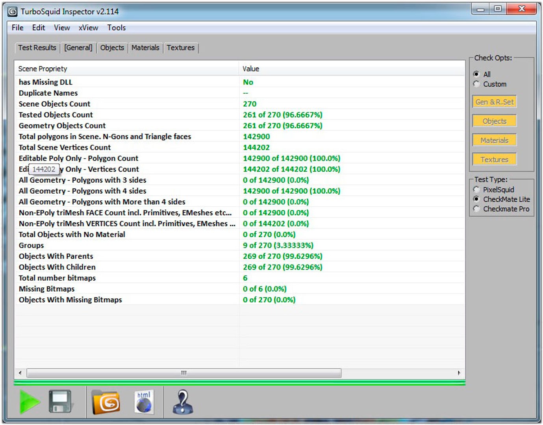This screenshot has height=425, width=543.
Task: Choose Checkmate Pro test type
Action: [501, 209]
